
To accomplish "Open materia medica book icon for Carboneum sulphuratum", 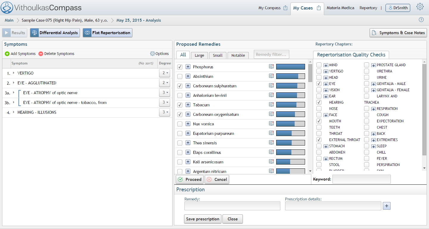I will pyautogui.click(x=271, y=86).
